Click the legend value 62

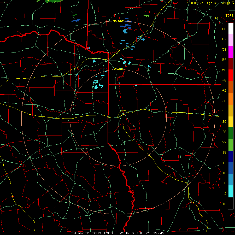coord(224,39)
